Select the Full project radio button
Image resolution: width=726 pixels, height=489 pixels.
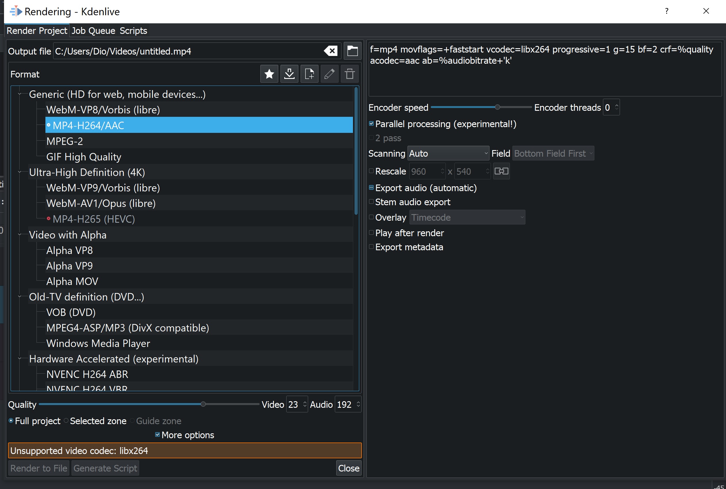click(x=11, y=421)
